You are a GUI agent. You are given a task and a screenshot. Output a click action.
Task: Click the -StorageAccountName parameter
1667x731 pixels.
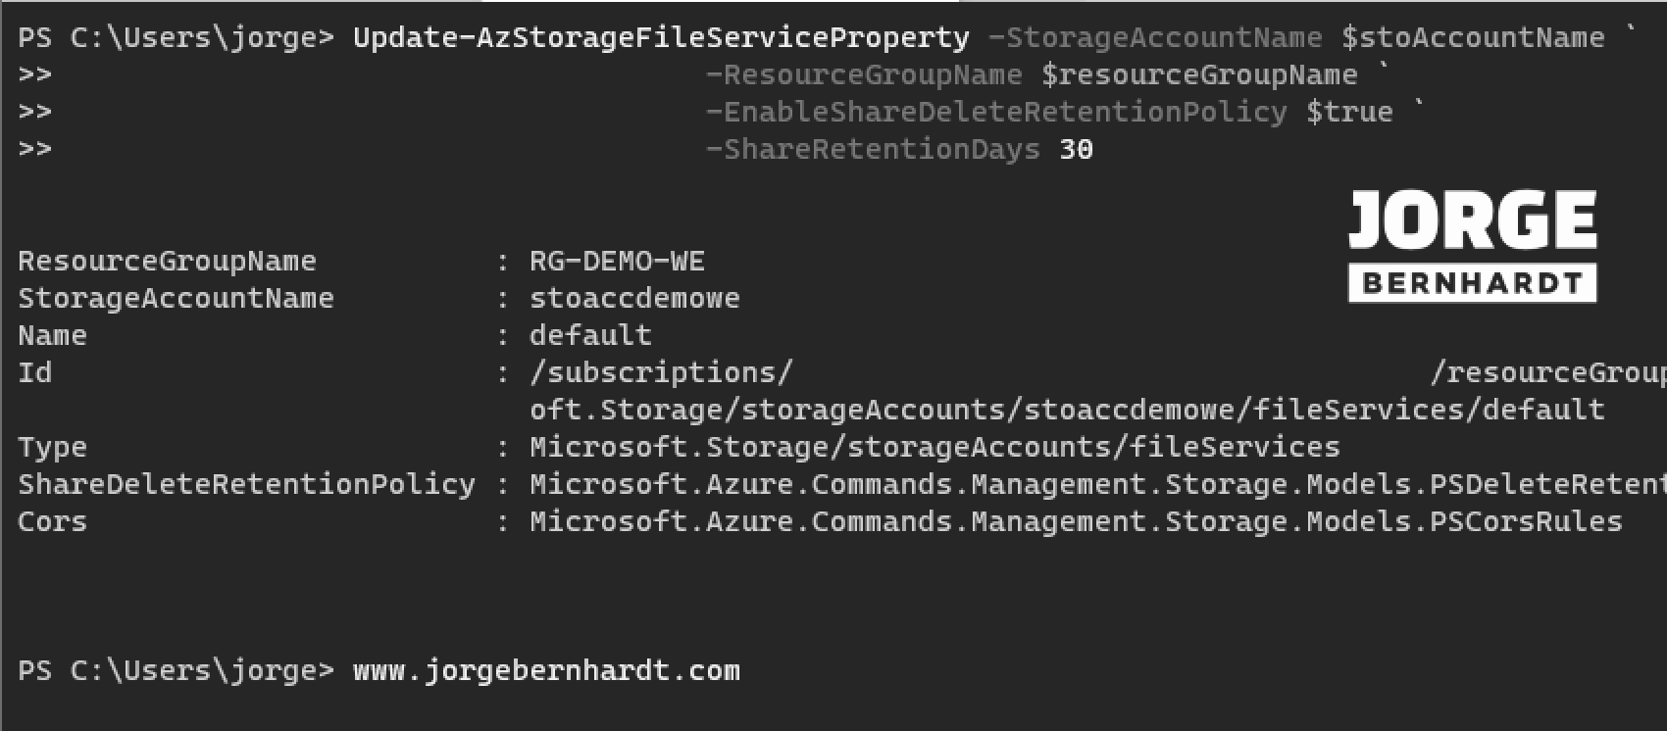(x=1155, y=38)
